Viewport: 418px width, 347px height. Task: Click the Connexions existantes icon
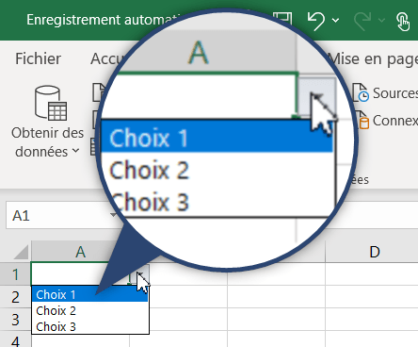[x=362, y=120]
